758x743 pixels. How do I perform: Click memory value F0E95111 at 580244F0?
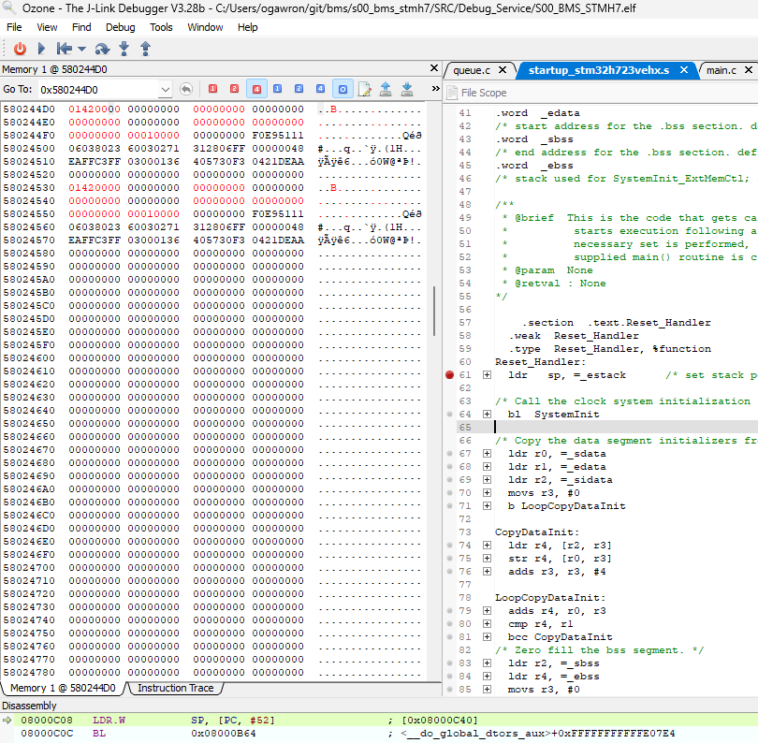click(x=278, y=136)
